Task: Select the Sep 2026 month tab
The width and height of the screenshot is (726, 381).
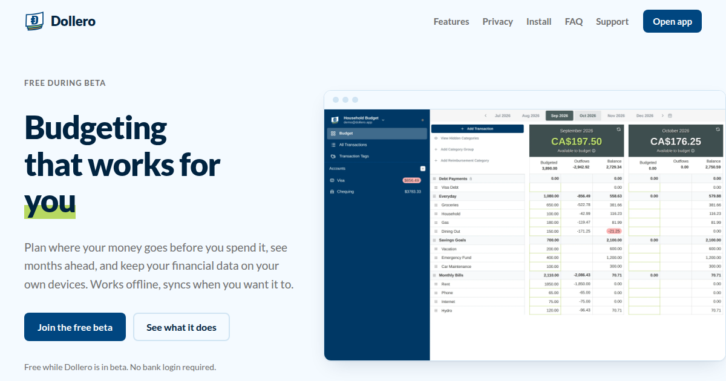Action: tap(559, 116)
